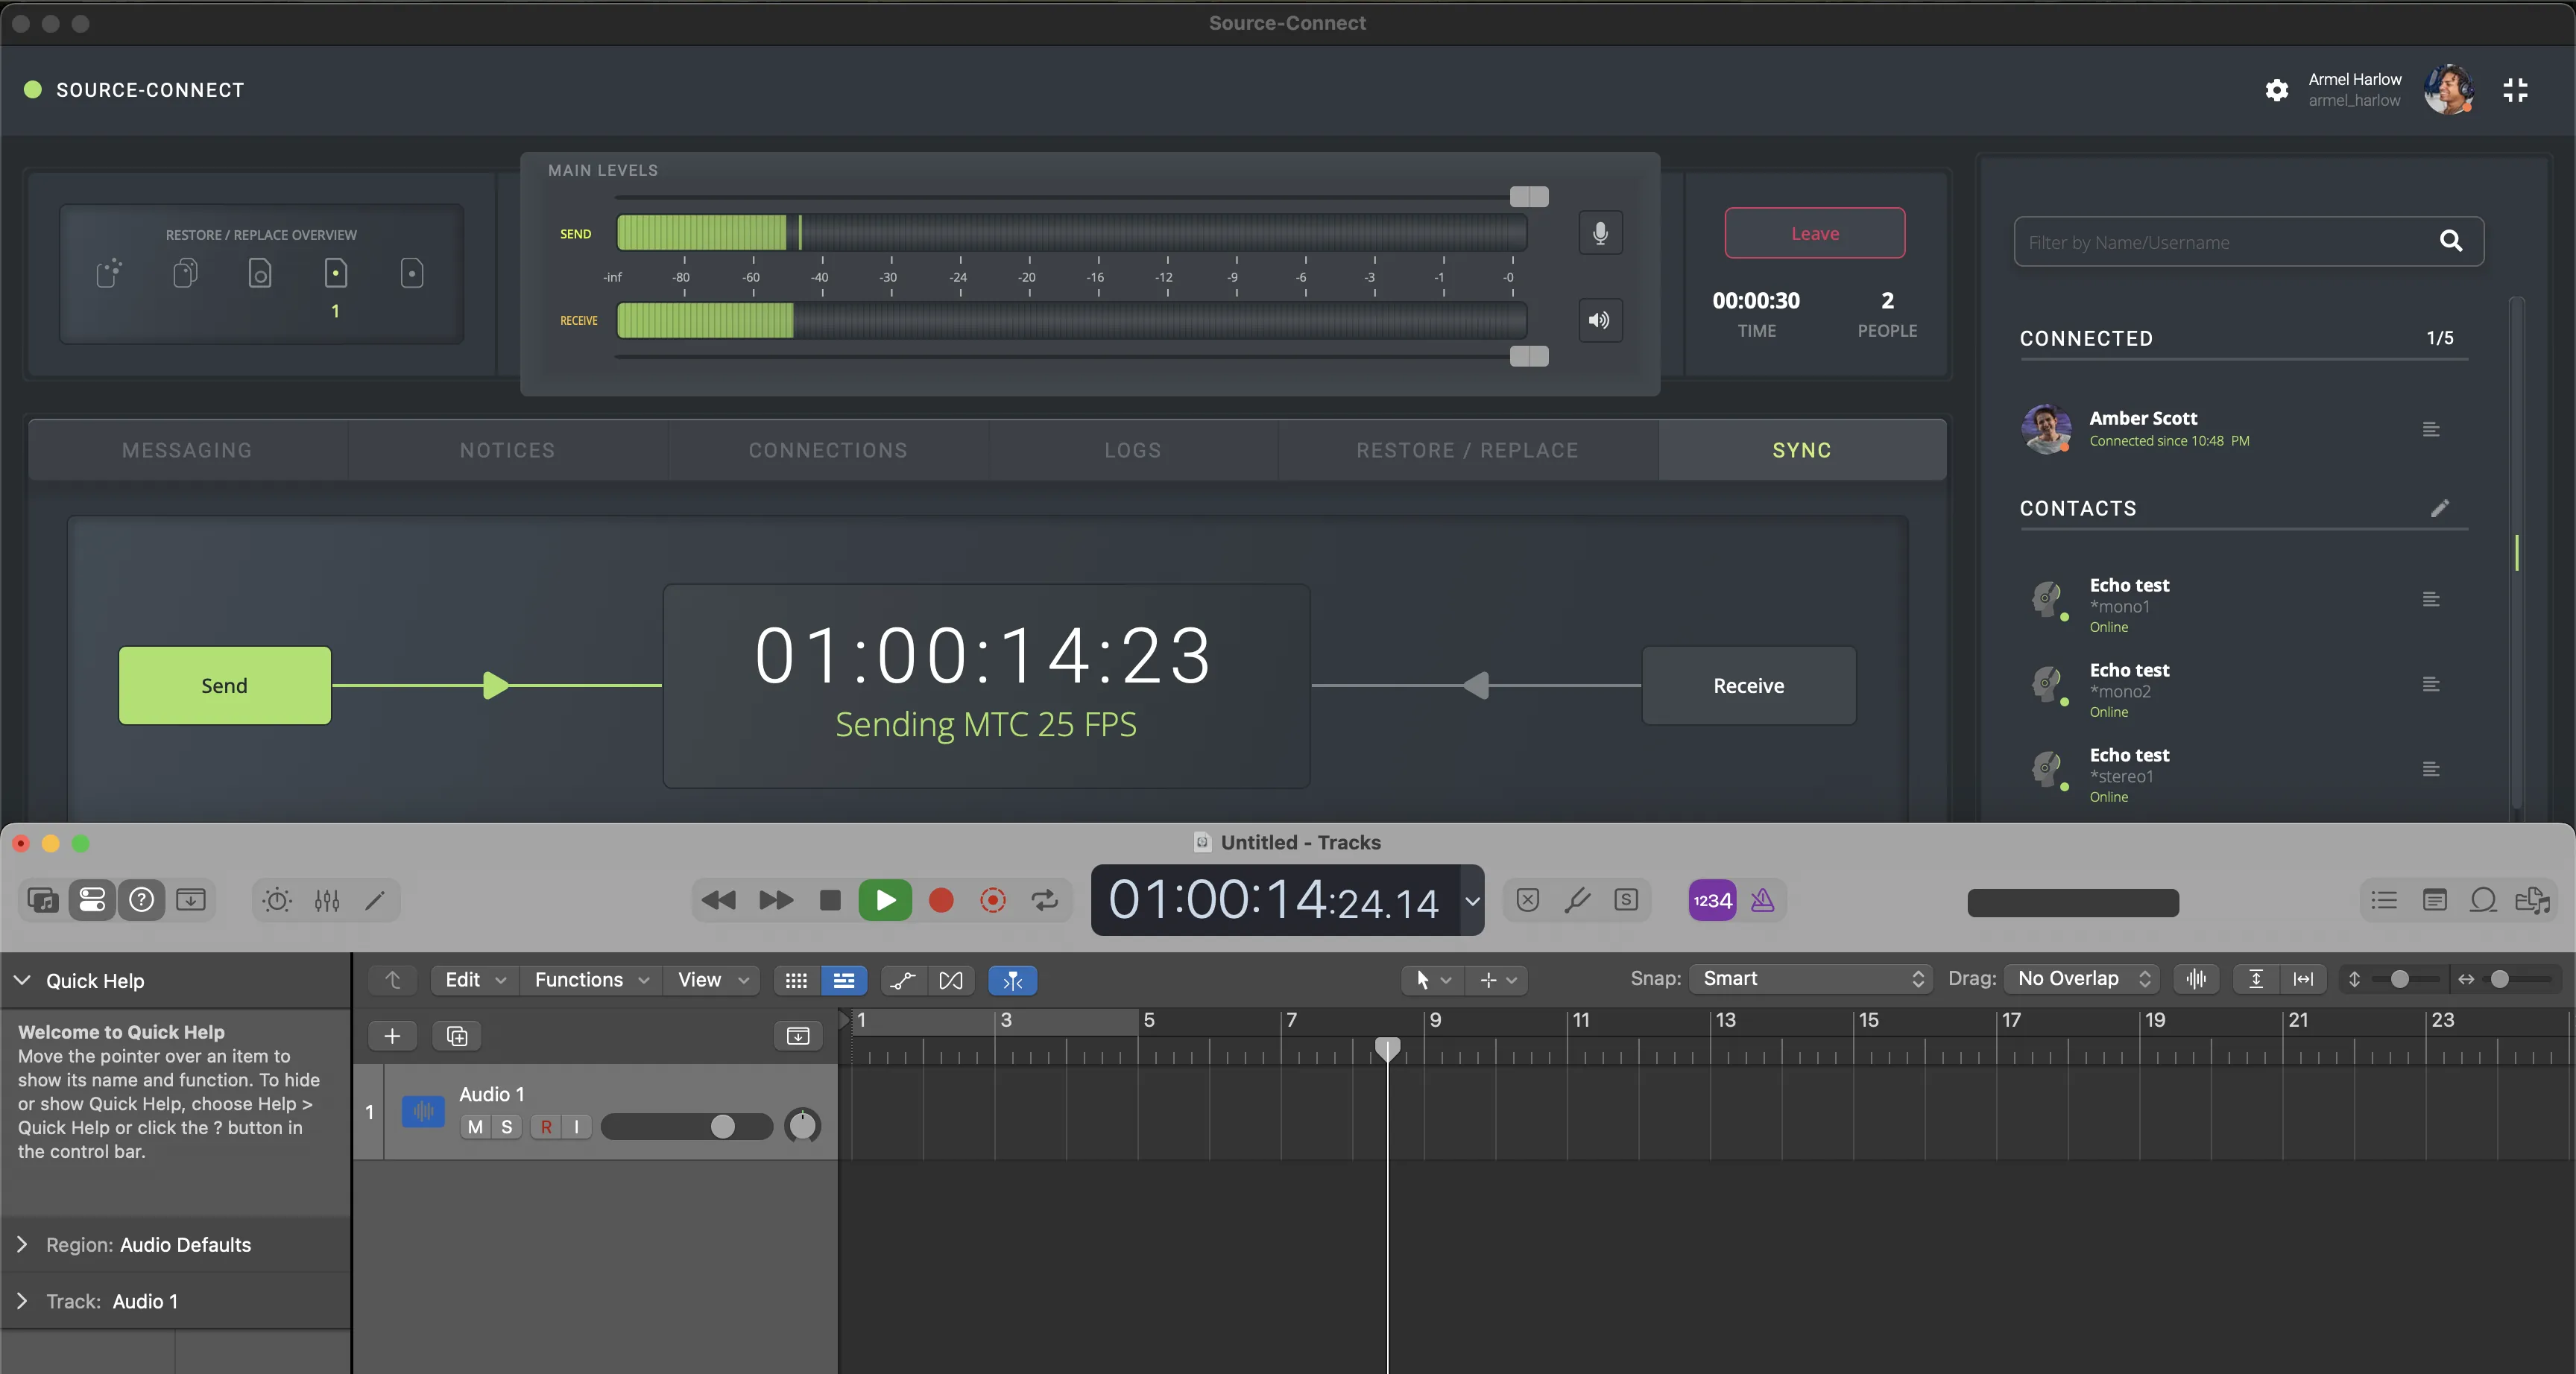Click the new track plus button

(392, 1036)
